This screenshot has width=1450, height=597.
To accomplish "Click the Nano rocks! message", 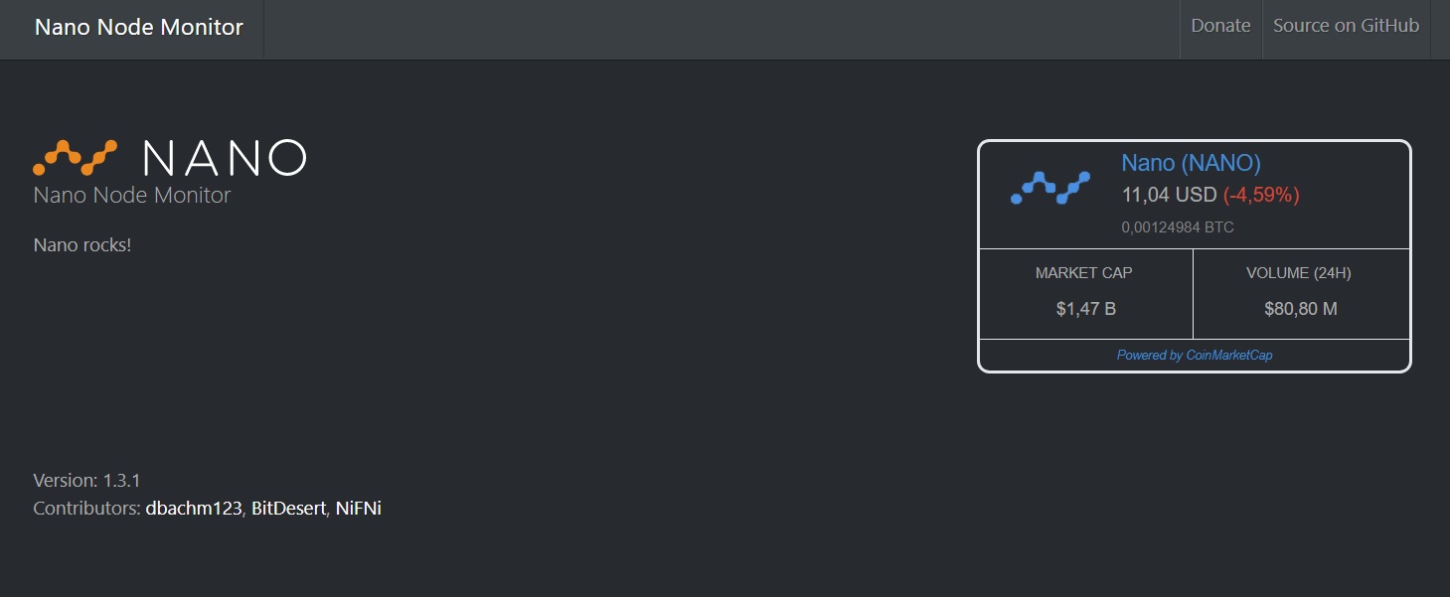I will pyautogui.click(x=81, y=244).
